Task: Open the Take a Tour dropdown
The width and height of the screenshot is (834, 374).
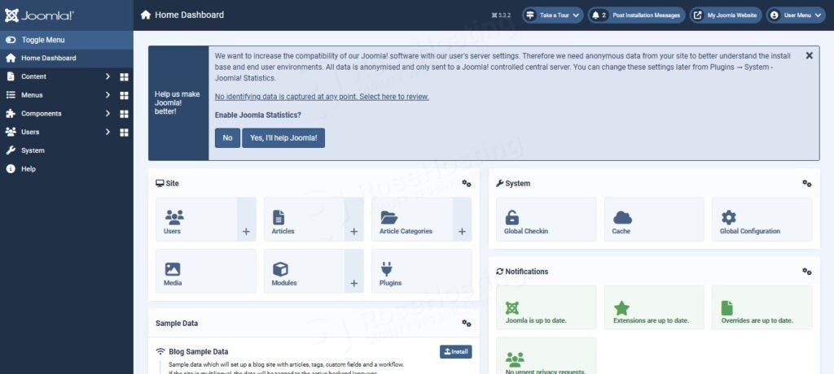Action: [552, 15]
